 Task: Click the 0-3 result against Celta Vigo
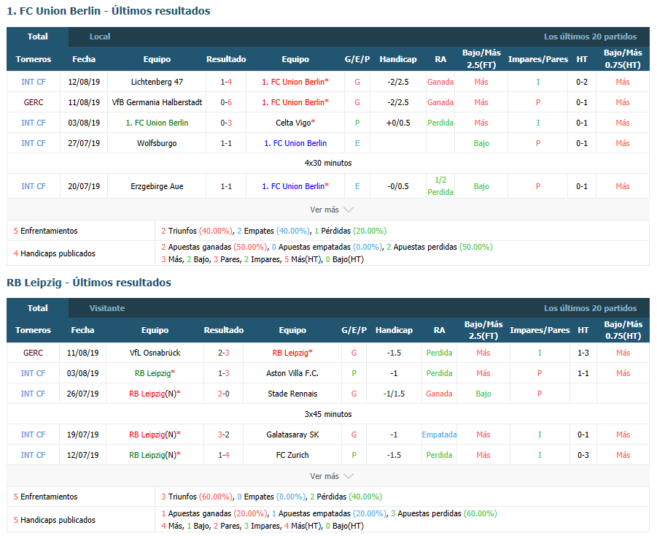(x=226, y=123)
